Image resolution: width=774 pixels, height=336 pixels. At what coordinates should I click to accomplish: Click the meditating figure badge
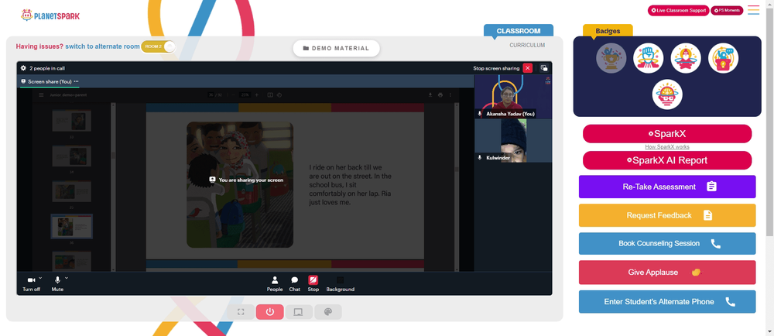click(686, 58)
